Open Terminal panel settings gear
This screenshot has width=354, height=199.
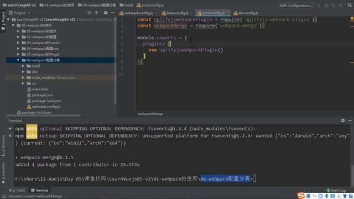pyautogui.click(x=343, y=121)
